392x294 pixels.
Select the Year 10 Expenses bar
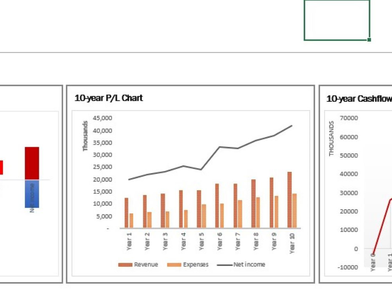point(294,211)
